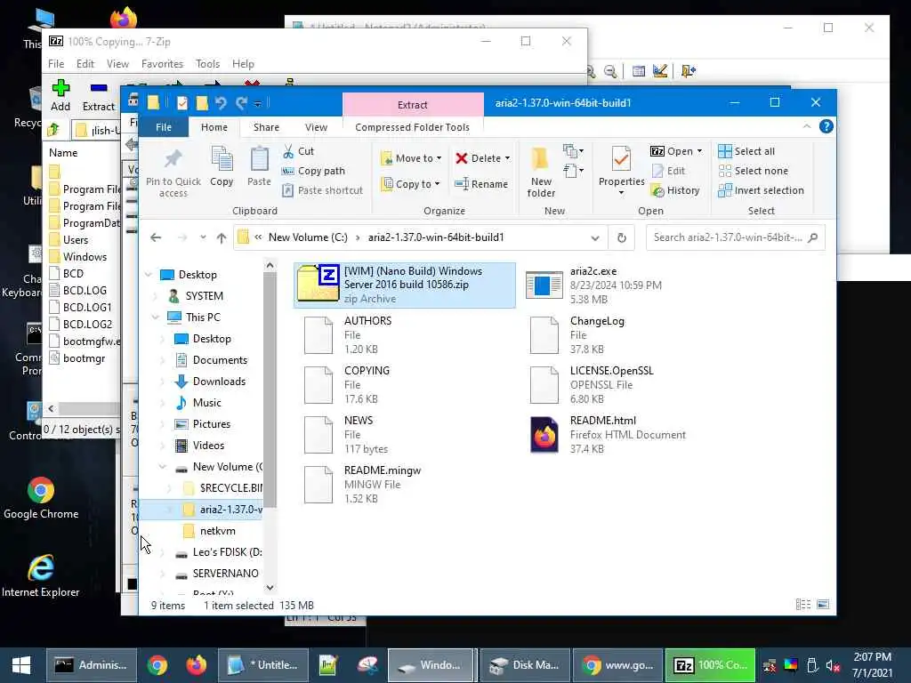Click the Administrator command prompt taskbar button
This screenshot has width=911, height=683.
[x=92, y=665]
